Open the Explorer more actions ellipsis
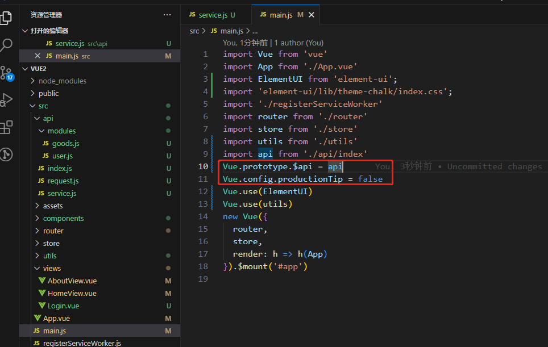This screenshot has height=347, width=548. click(167, 15)
